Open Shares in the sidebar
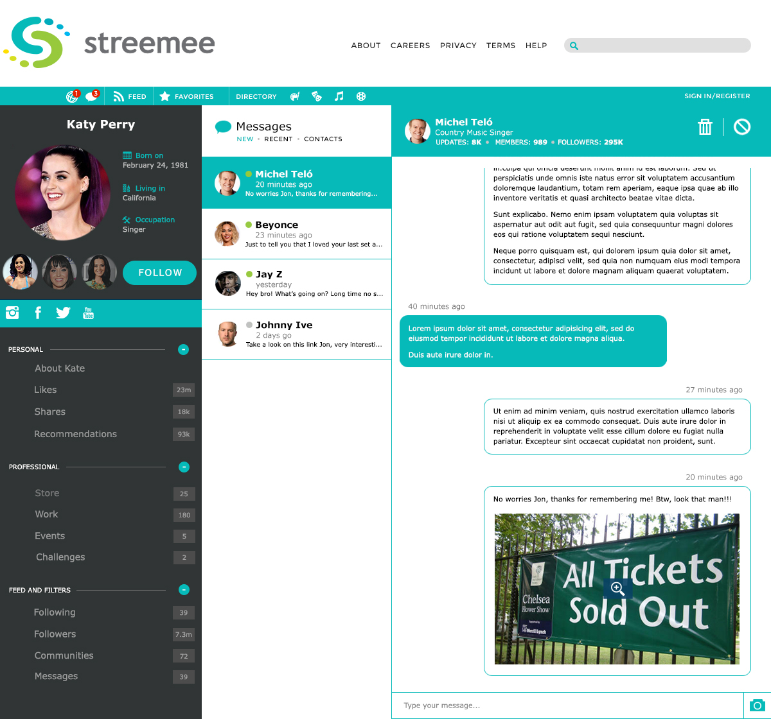The image size is (771, 719). 49,411
